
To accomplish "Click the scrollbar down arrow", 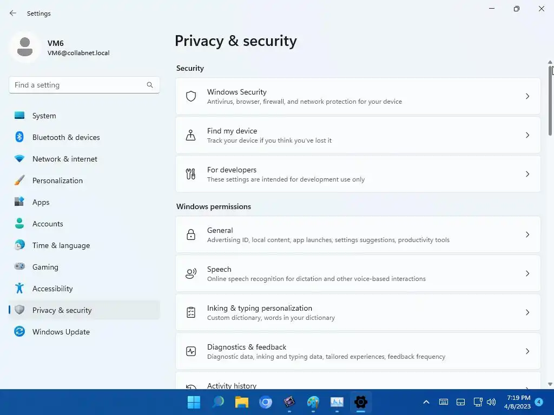I will point(550,384).
